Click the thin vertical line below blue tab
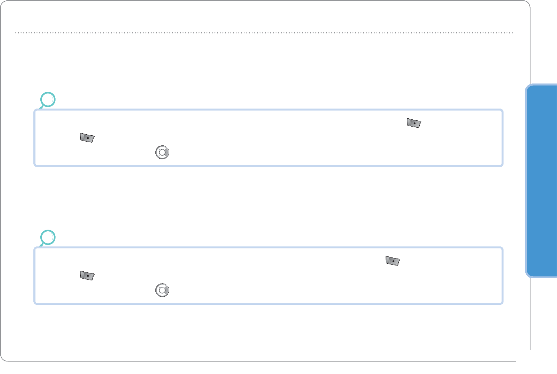This screenshot has height=374, width=557. pyautogui.click(x=530, y=313)
